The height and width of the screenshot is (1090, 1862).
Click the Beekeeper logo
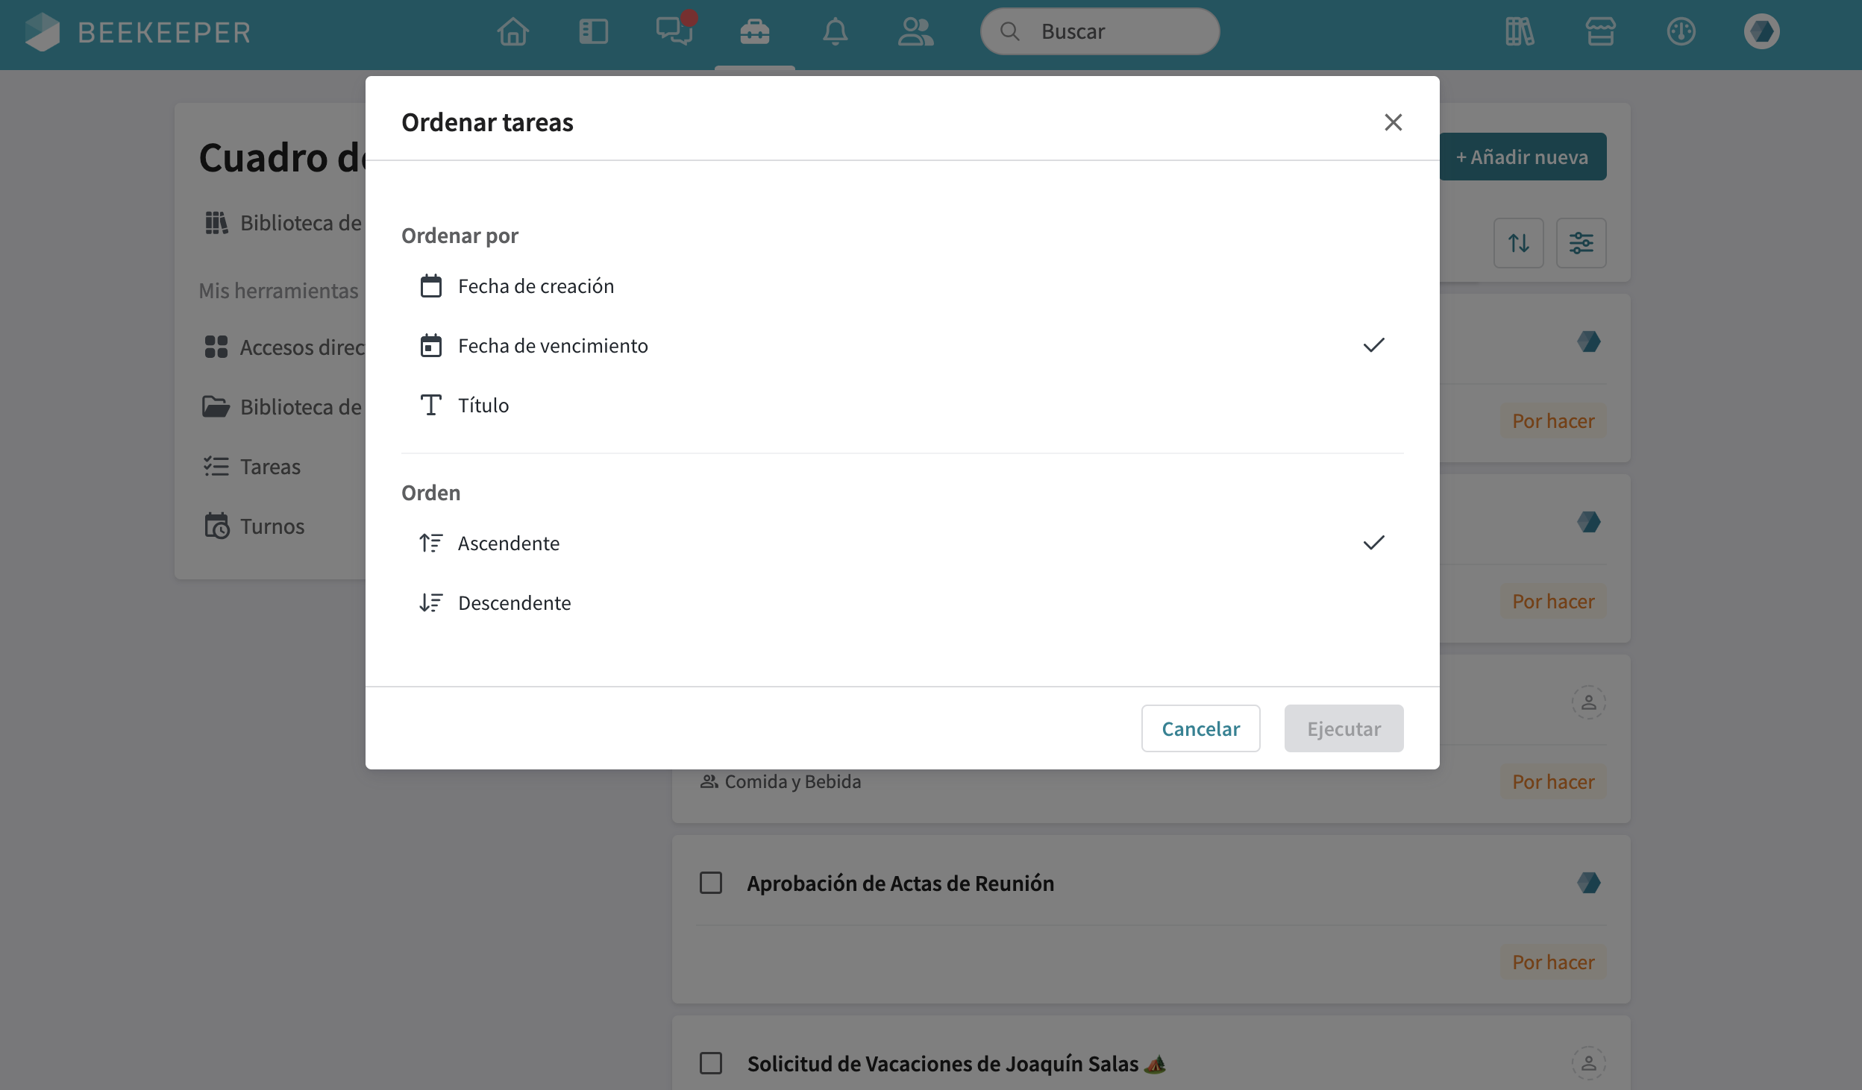[137, 32]
